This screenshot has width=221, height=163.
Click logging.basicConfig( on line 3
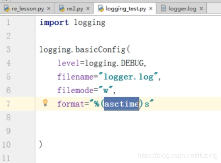tap(85, 50)
